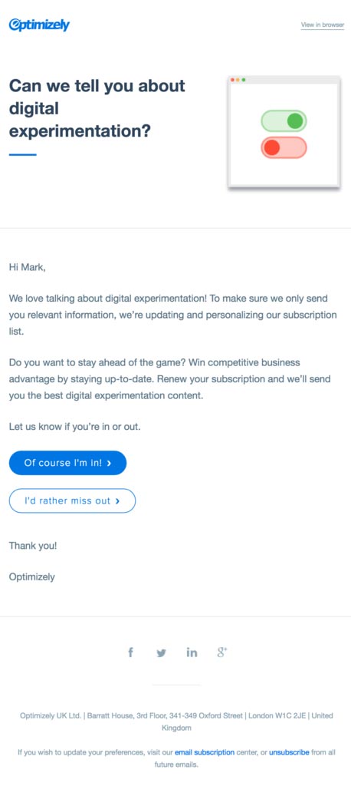Open the LinkedIn icon
The image size is (351, 786).
192,652
